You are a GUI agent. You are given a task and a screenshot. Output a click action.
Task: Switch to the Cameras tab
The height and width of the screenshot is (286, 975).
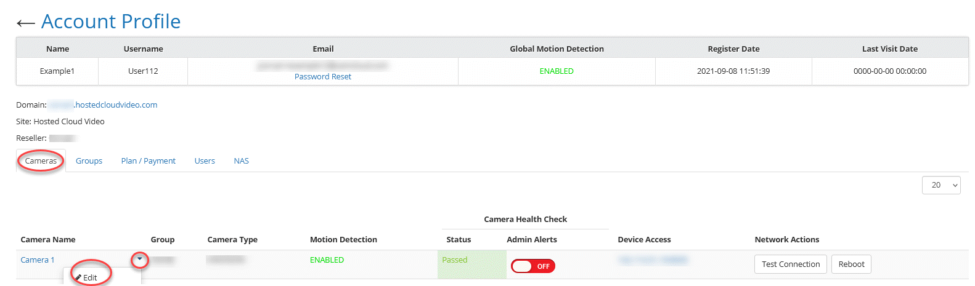[41, 161]
